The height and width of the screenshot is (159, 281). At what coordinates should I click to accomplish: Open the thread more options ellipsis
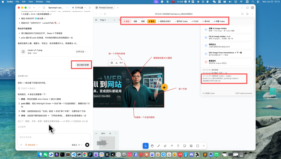[x=67, y=8]
